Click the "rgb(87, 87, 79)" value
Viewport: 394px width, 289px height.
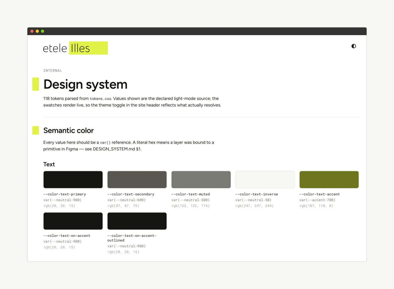pos(123,206)
